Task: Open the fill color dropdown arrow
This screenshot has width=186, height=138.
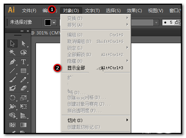Action: tap(54, 23)
